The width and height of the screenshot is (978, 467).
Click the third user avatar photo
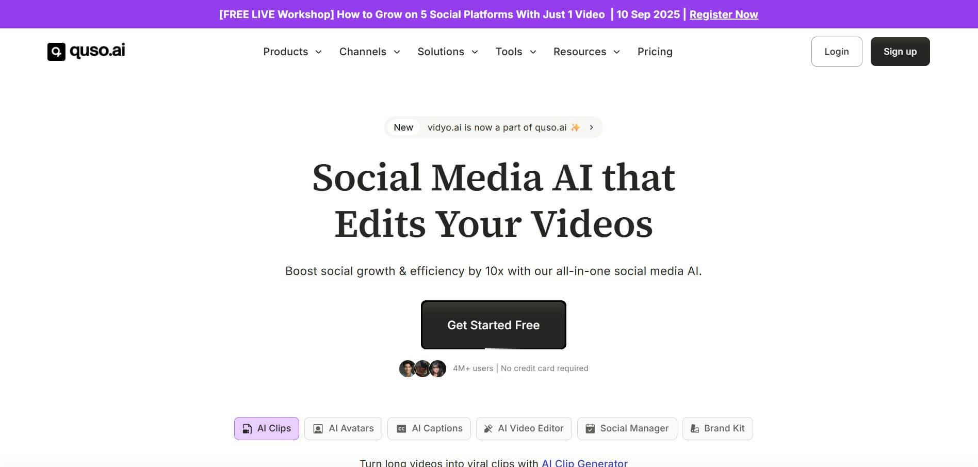point(438,368)
